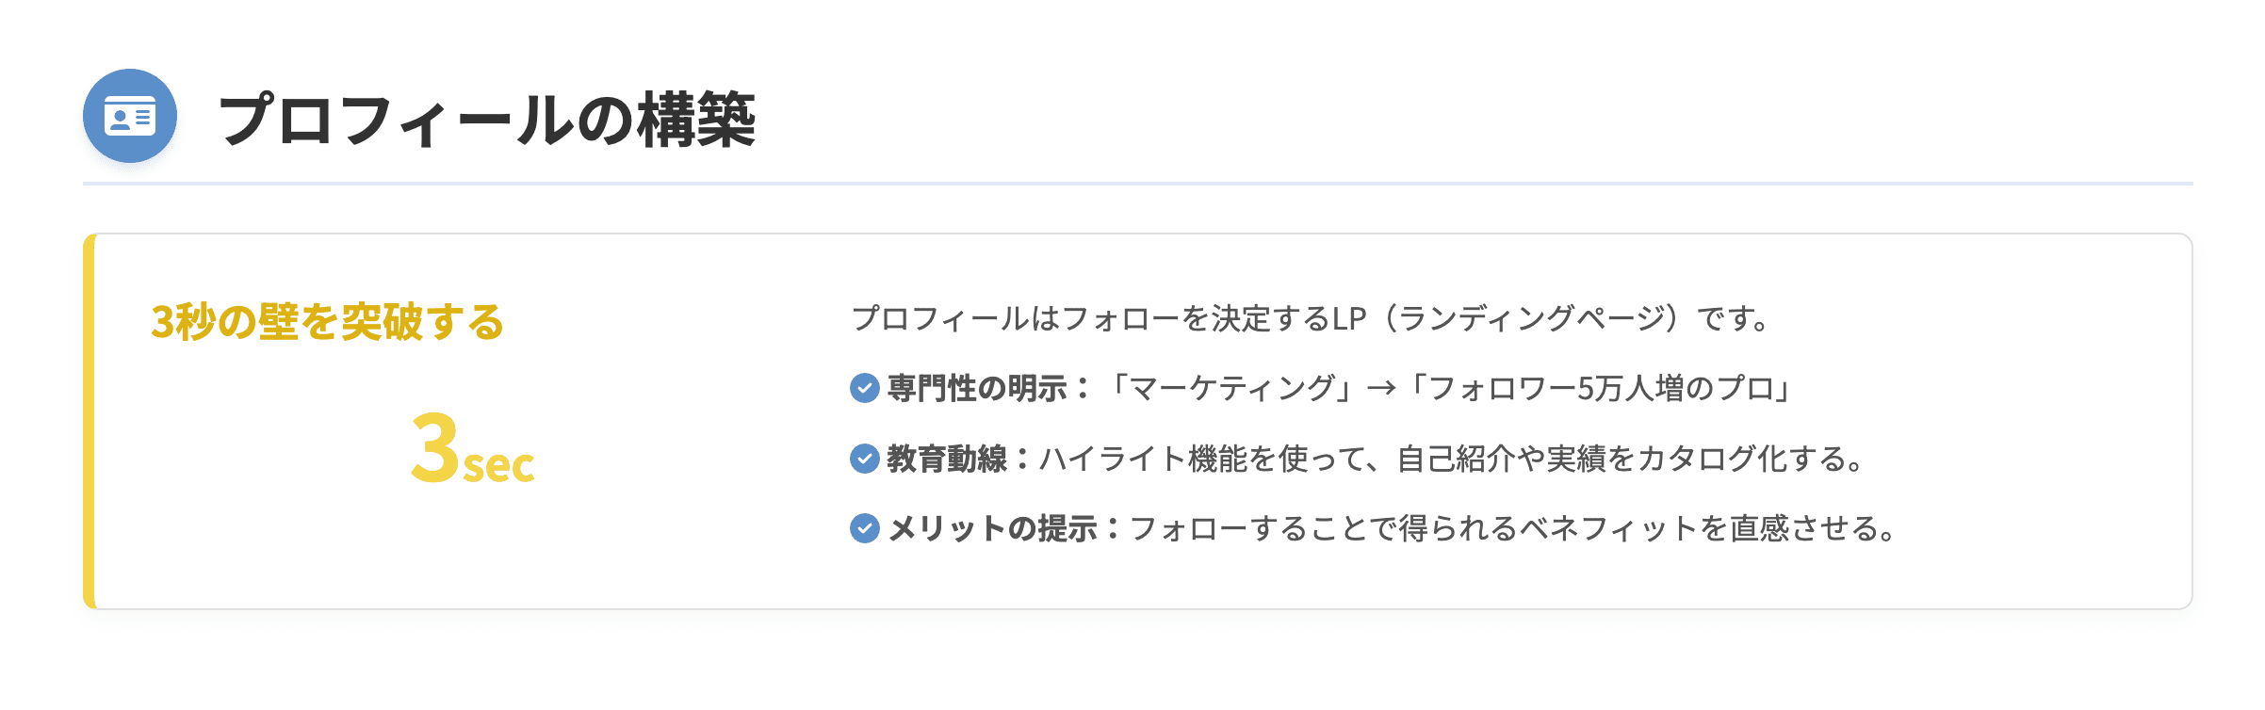
Task: Click the yellow accent bar on card edge
Action: (89, 421)
